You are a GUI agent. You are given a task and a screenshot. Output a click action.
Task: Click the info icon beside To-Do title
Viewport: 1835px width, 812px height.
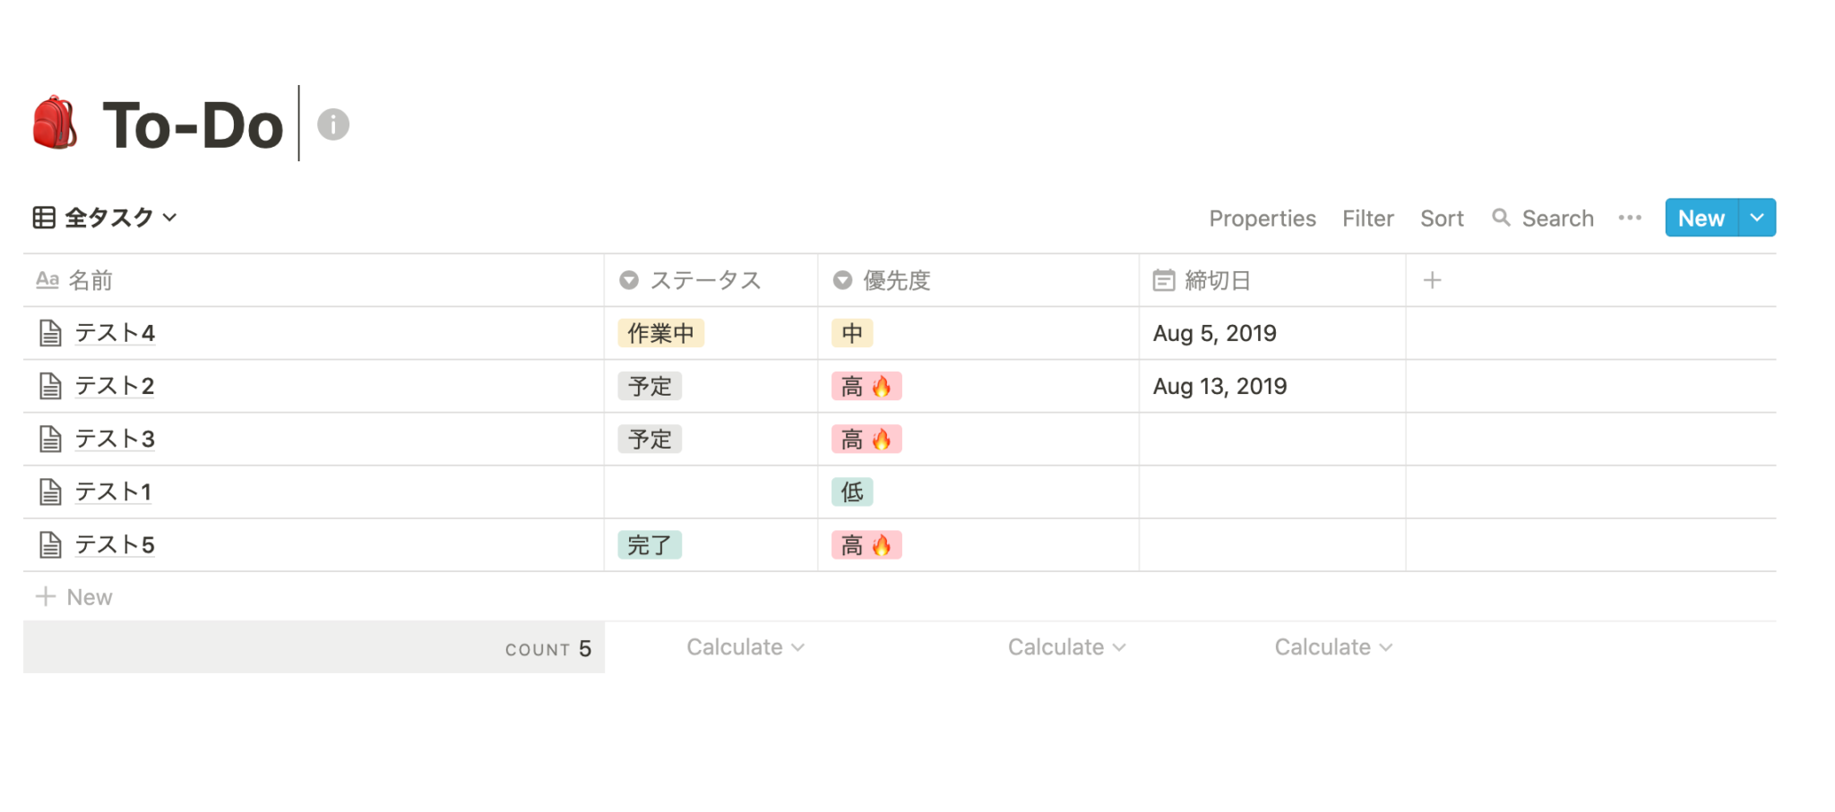(x=333, y=124)
